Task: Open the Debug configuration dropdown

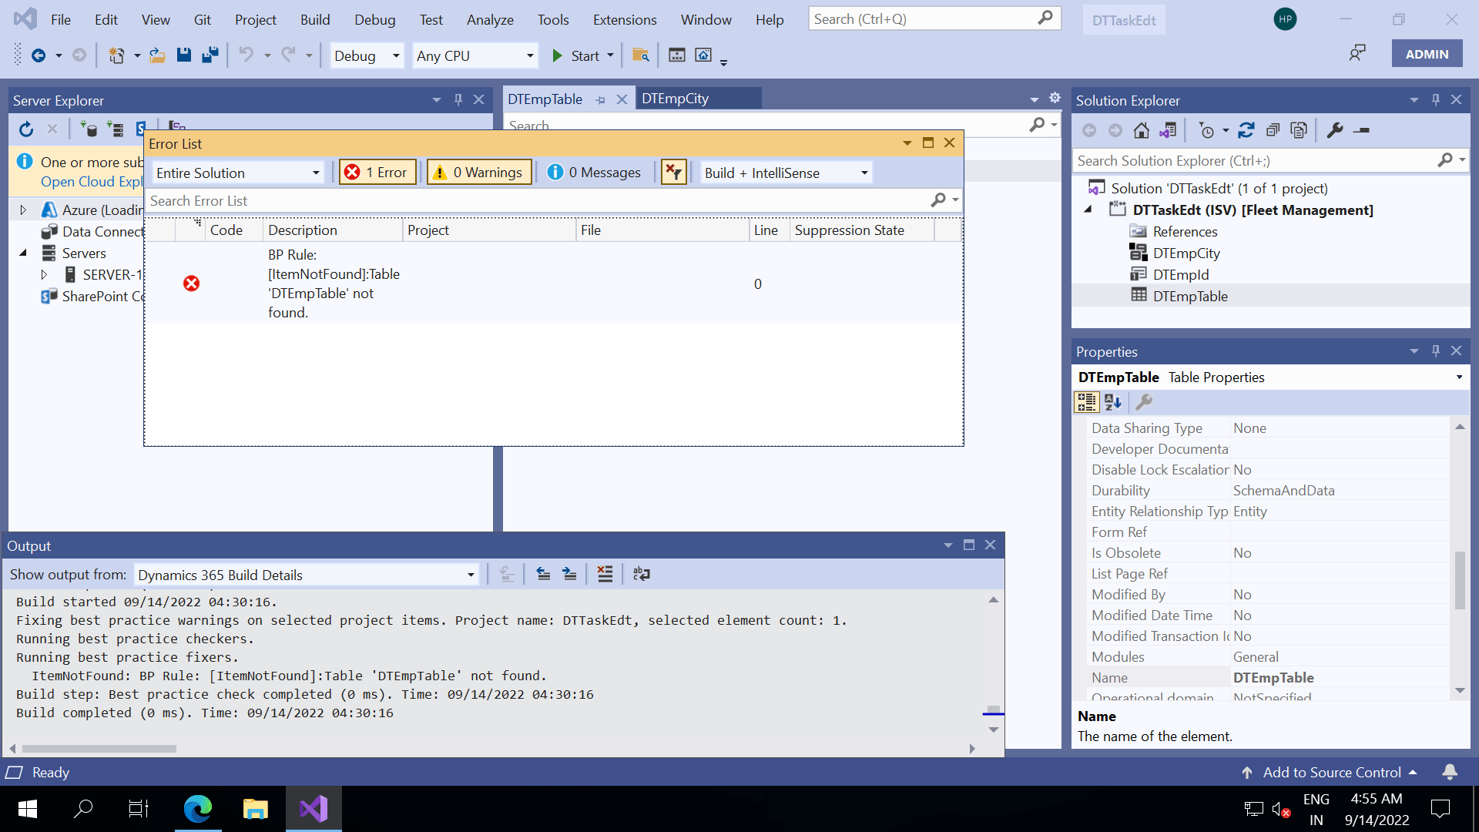Action: click(x=367, y=56)
